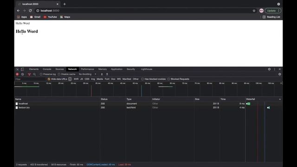Go back in the browser
297x167 pixels.
[x=19, y=11]
